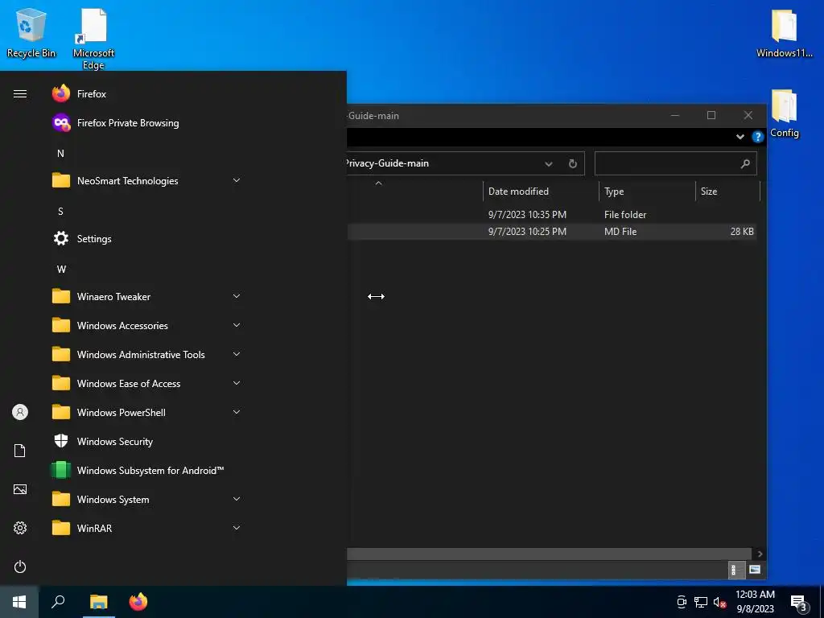Open File Explorer from the taskbar
Image resolution: width=824 pixels, height=618 pixels.
99,602
